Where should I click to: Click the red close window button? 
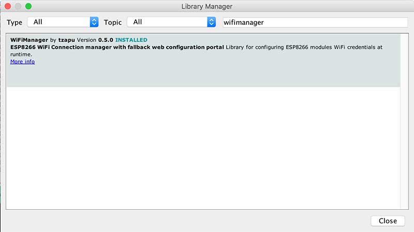[x=8, y=6]
